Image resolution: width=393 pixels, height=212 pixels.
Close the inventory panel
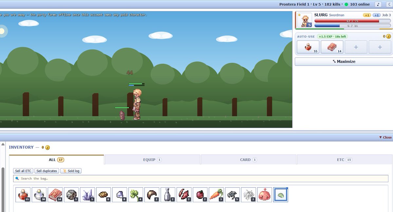[x=385, y=137]
